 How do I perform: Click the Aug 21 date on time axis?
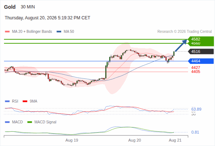click(x=175, y=140)
